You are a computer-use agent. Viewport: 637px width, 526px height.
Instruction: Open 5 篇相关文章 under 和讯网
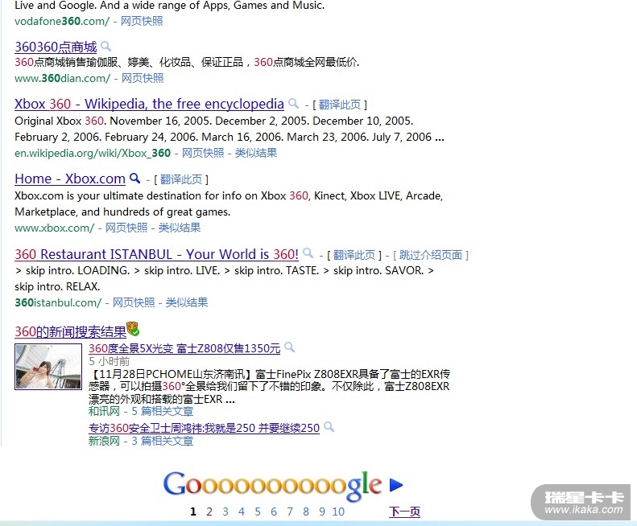click(x=162, y=411)
